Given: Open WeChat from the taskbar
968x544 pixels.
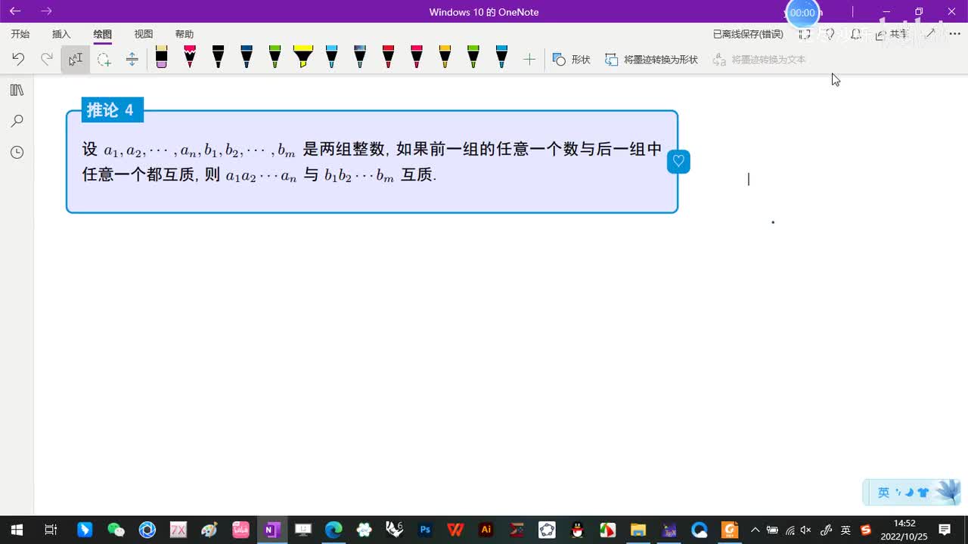Looking at the screenshot, I should [x=116, y=530].
